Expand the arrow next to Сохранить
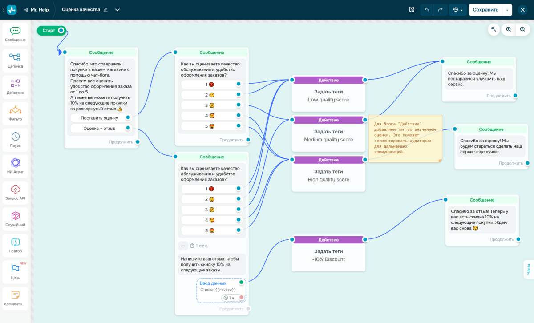The image size is (534, 323). pyautogui.click(x=507, y=10)
